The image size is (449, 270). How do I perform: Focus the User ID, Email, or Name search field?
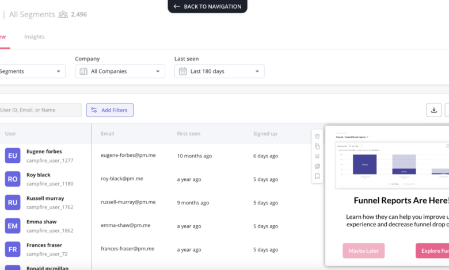[x=40, y=110]
